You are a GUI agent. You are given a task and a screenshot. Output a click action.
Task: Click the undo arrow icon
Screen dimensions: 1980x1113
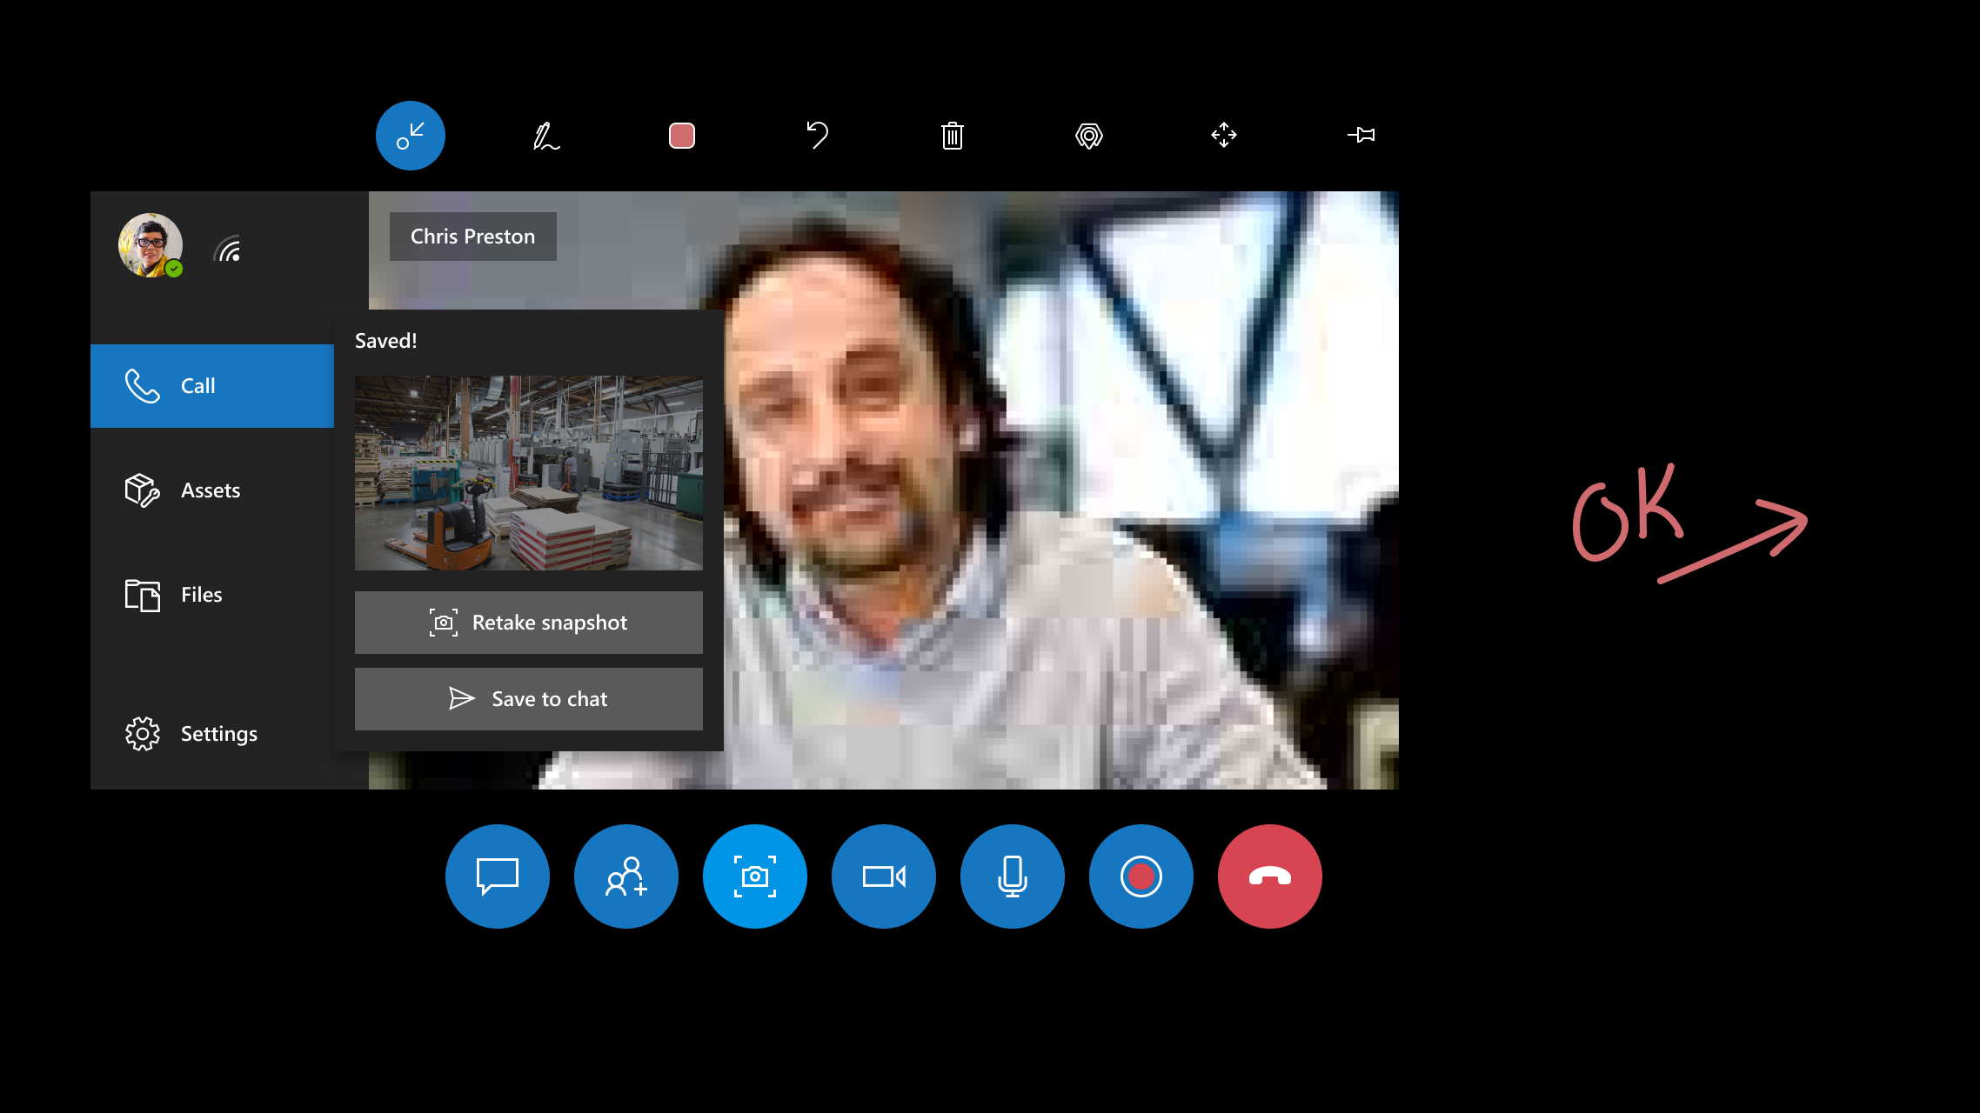click(x=817, y=135)
